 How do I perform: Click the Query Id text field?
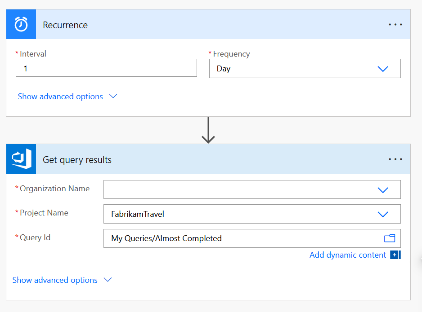243,238
